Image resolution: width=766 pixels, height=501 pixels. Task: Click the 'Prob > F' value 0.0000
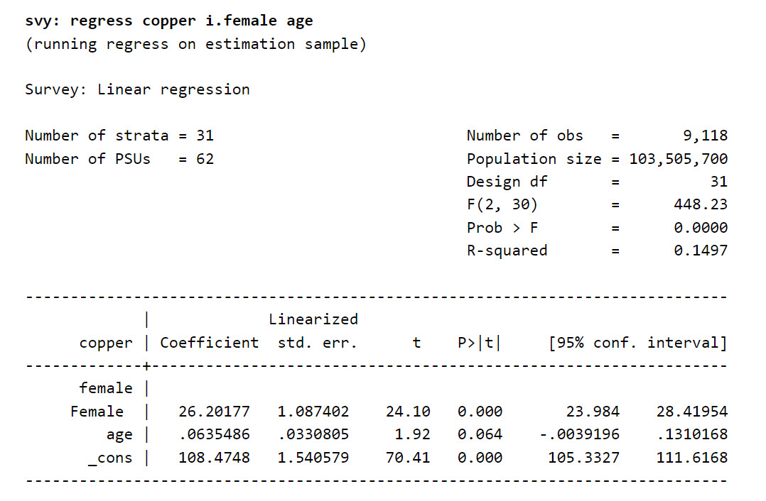click(701, 228)
